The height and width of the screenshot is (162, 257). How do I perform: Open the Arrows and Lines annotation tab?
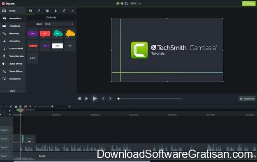39,11
